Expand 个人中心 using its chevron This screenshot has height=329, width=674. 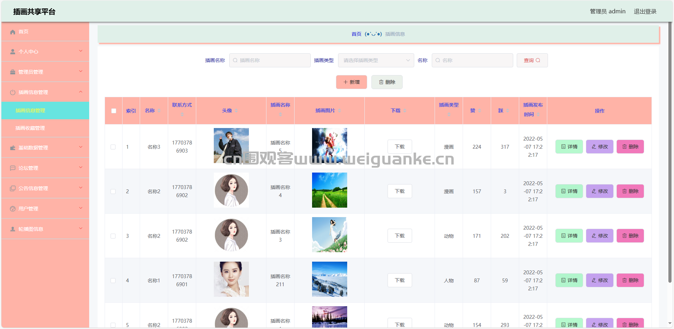[81, 51]
